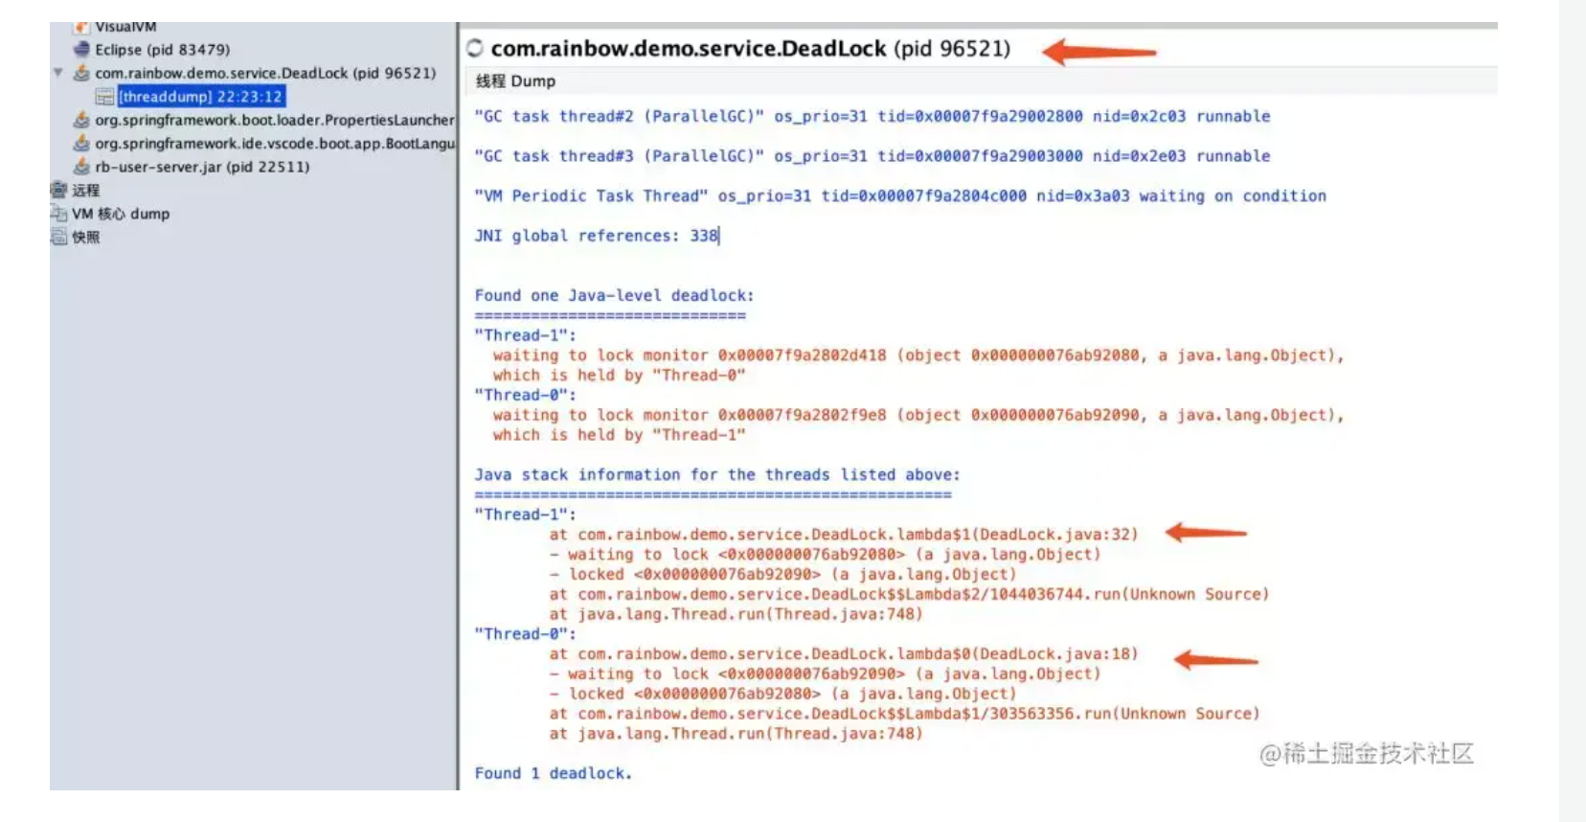The height and width of the screenshot is (822, 1586).
Task: Click the 快照 snapshots icon
Action: click(x=58, y=237)
